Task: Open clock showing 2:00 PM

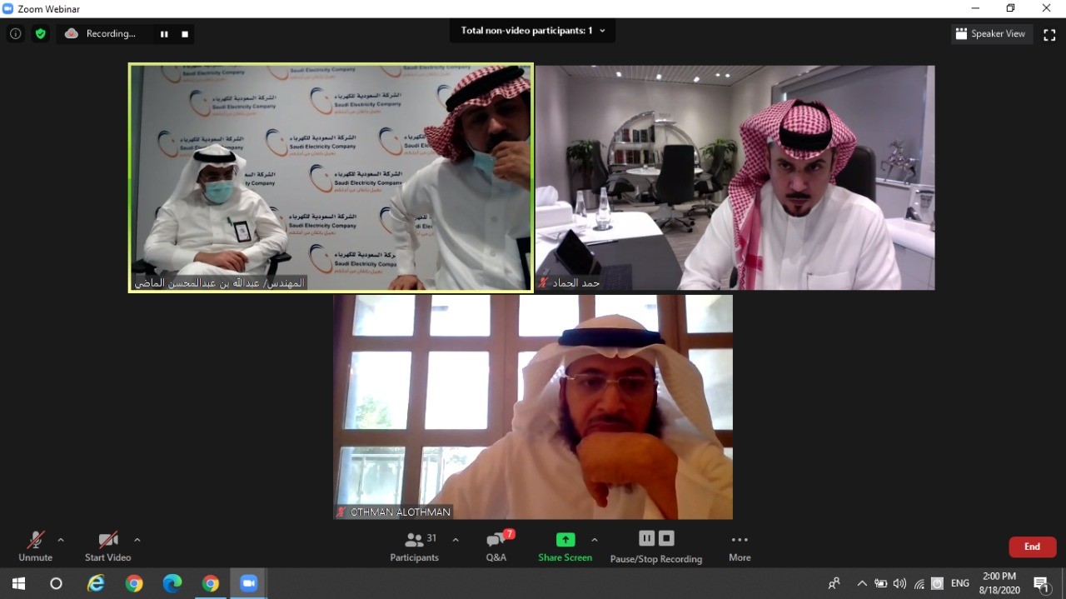Action: 999,583
